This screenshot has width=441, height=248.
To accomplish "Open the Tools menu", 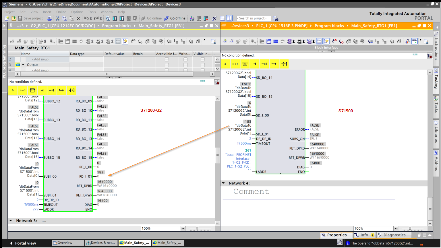I will point(92,12).
